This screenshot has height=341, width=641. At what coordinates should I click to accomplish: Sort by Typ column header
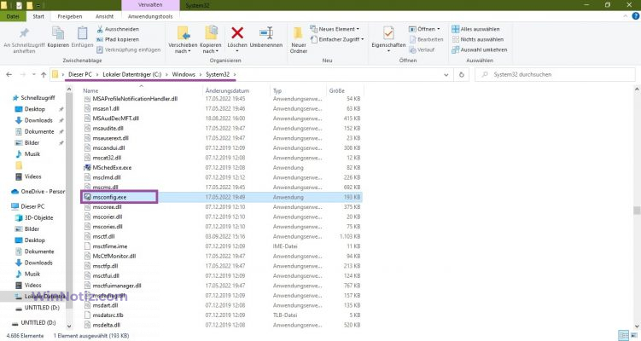tap(277, 90)
